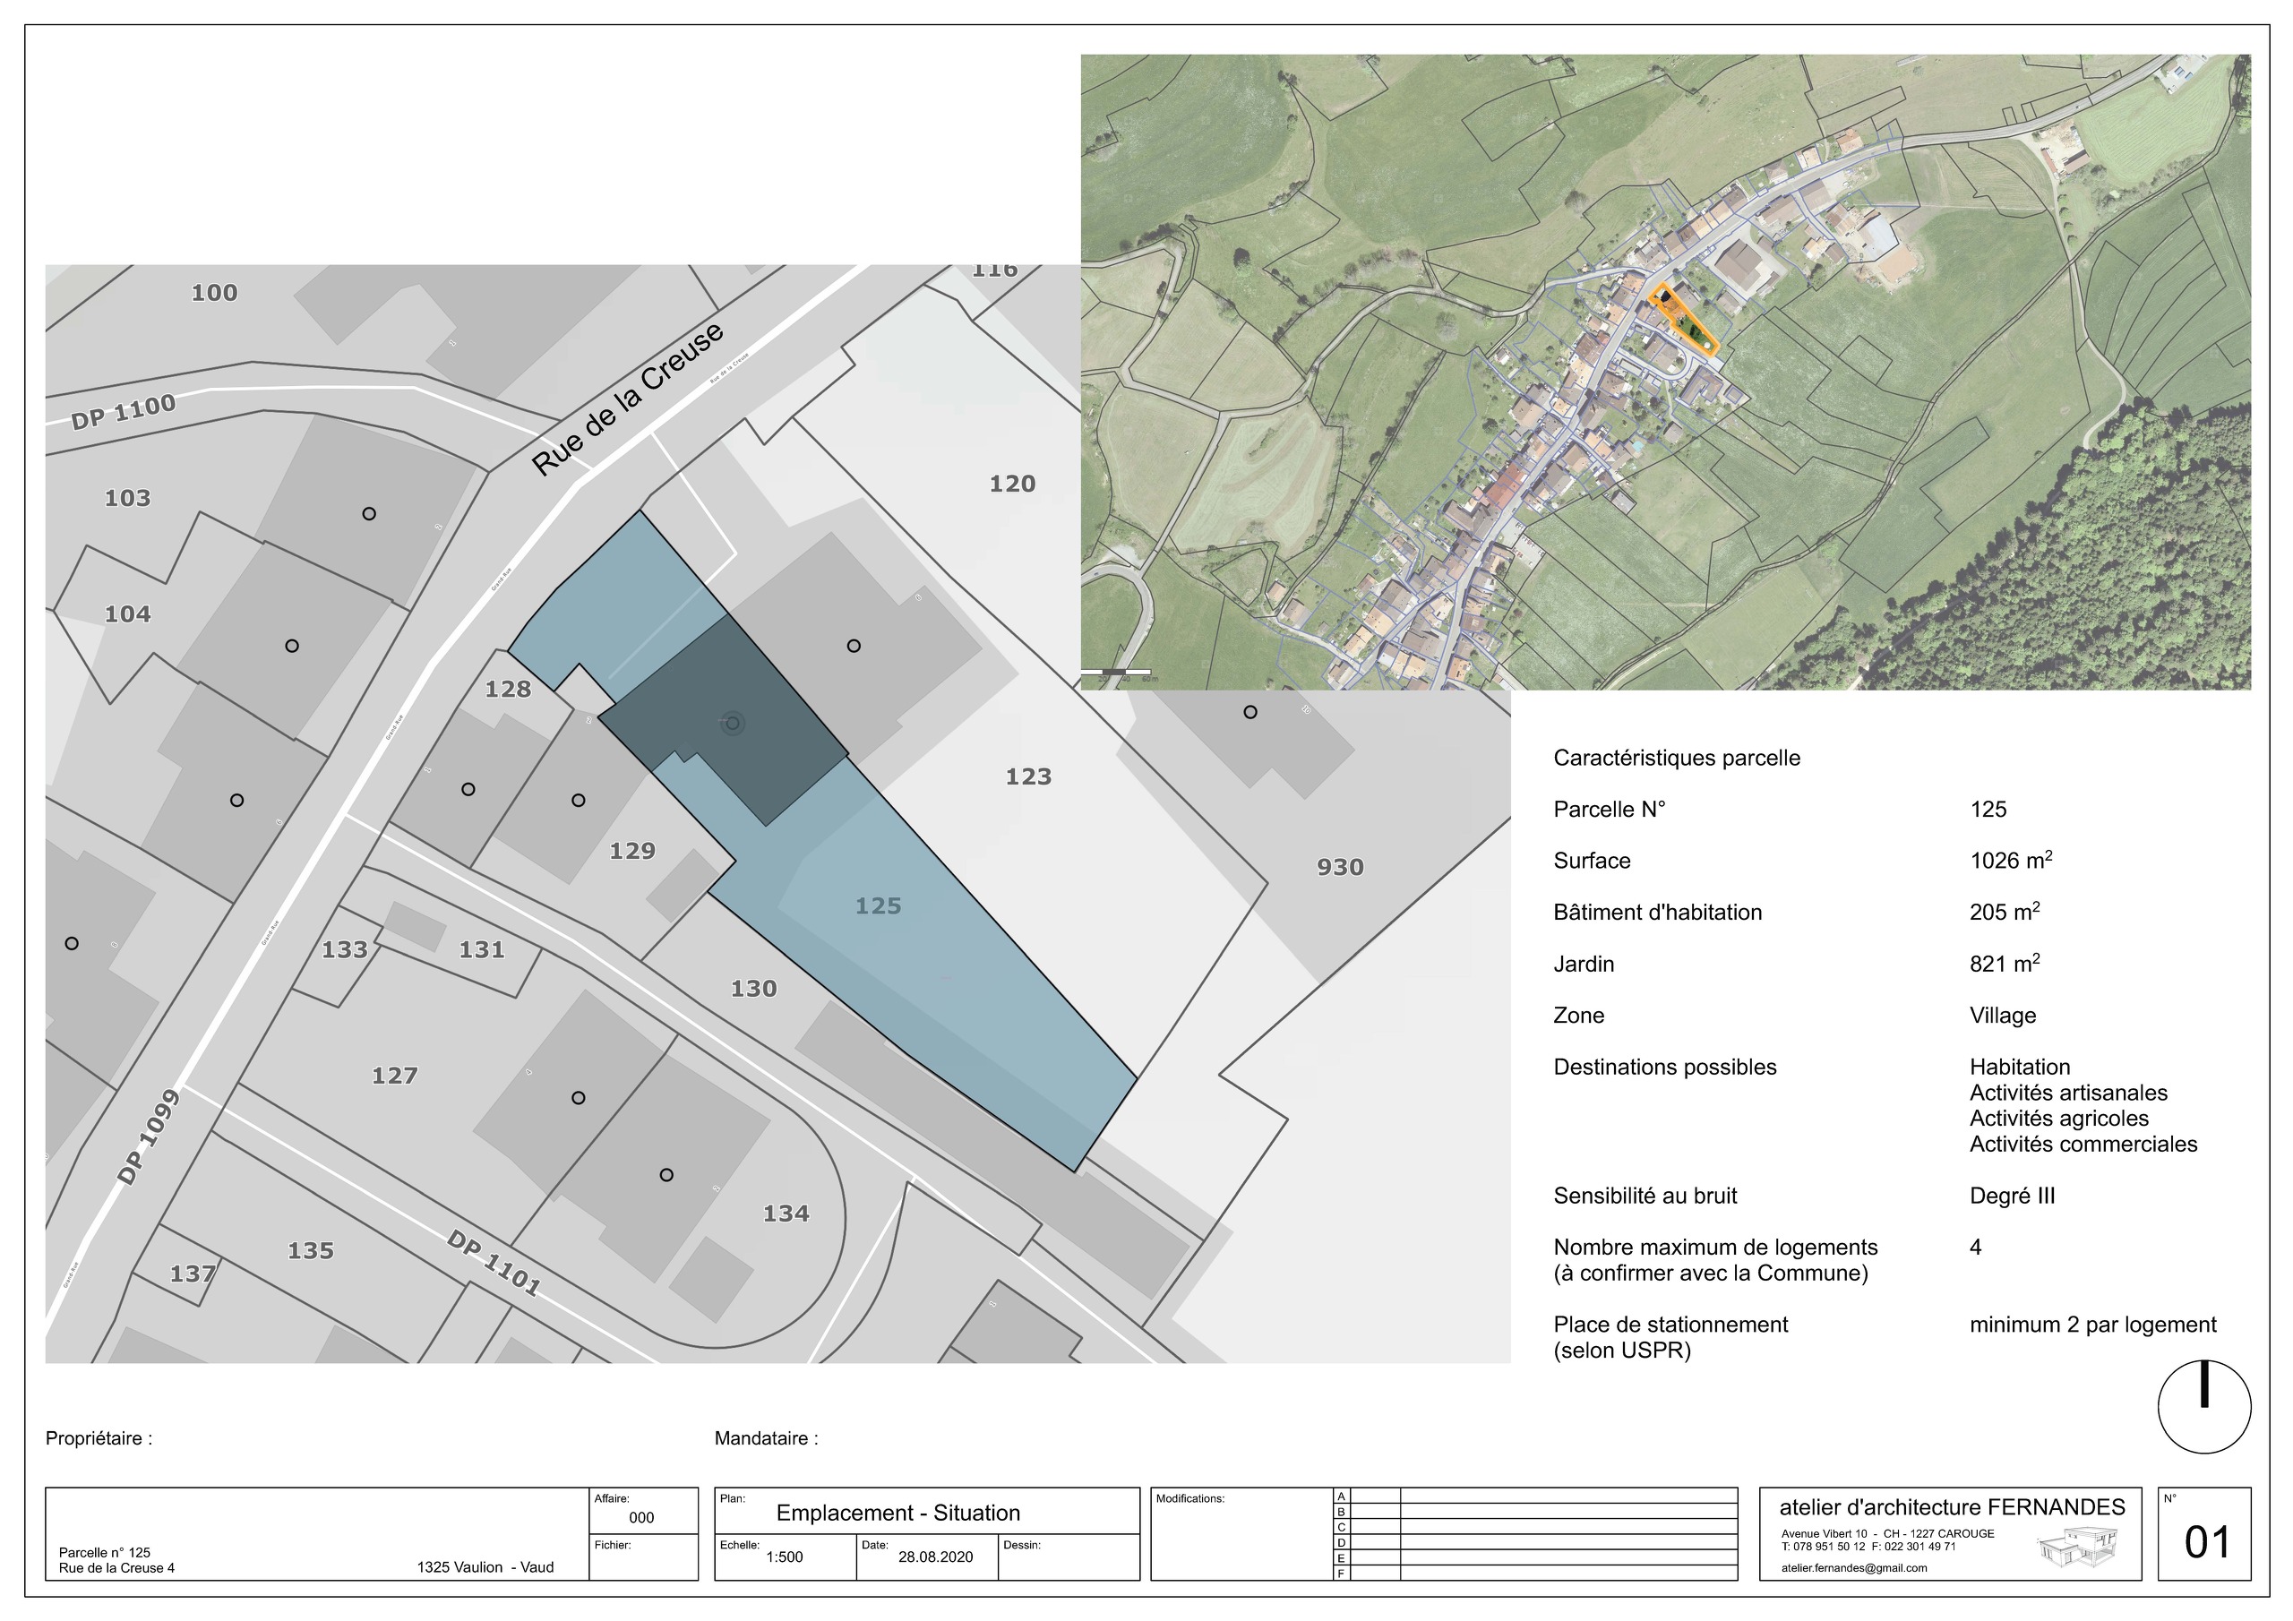Click the DP 1101 road label
Image resolution: width=2293 pixels, height=1621 pixels.
pos(494,1264)
